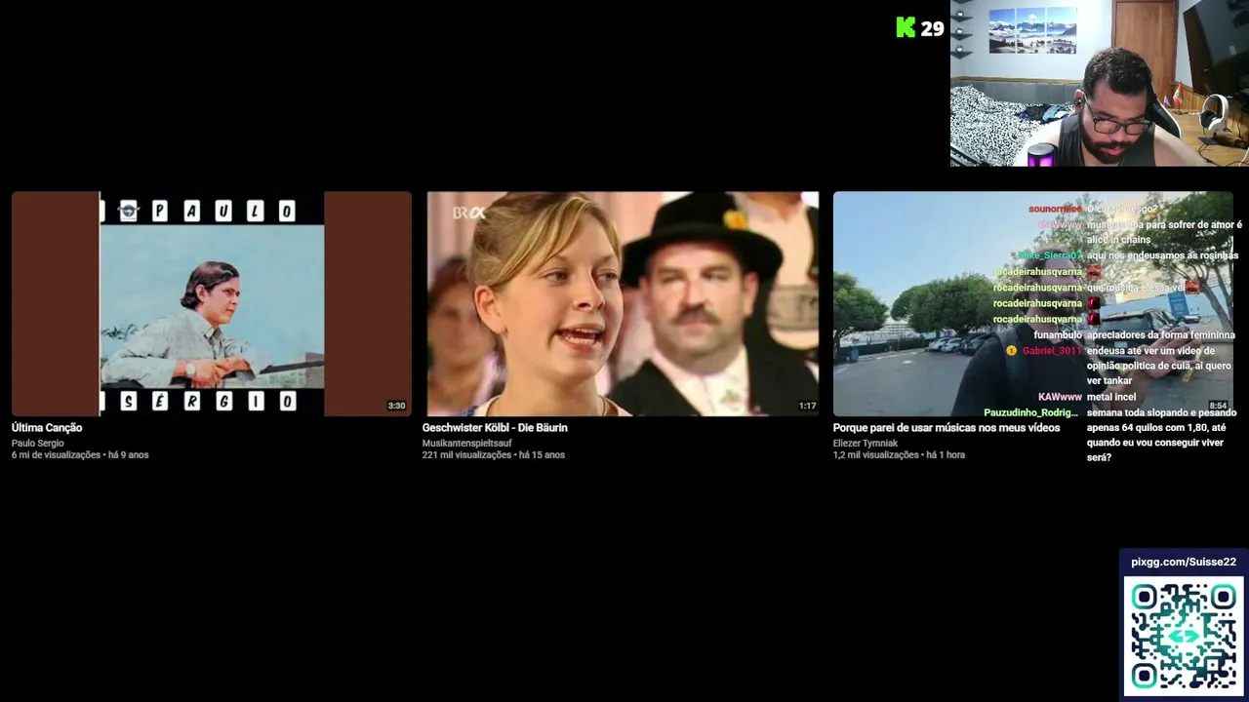Click chat message "que musica é essa vei"
The width and height of the screenshot is (1249, 702).
(1136, 288)
